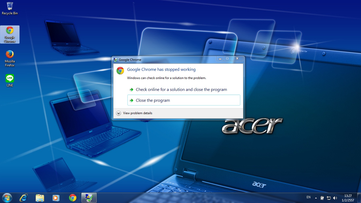This screenshot has height=203, width=361.
Task: Click the large Chrome logo inside the error dialog
Action: tap(120, 71)
